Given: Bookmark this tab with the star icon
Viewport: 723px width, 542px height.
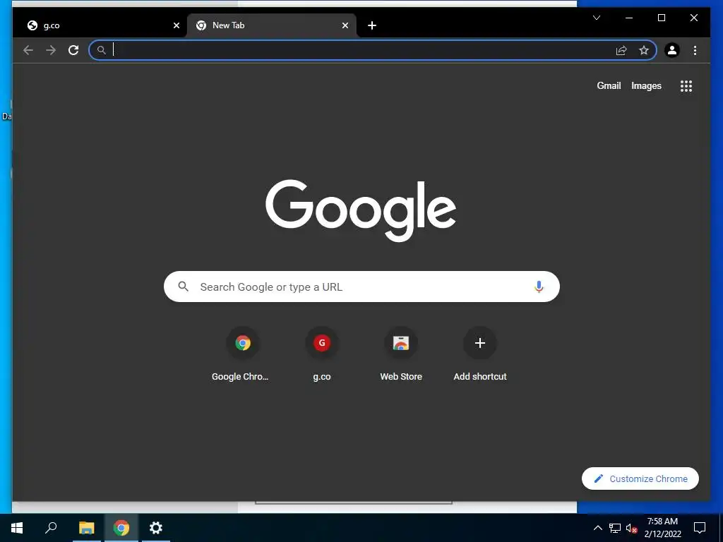Looking at the screenshot, I should click(x=644, y=50).
